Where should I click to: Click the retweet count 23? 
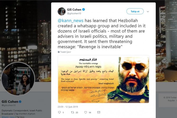click(x=77, y=112)
